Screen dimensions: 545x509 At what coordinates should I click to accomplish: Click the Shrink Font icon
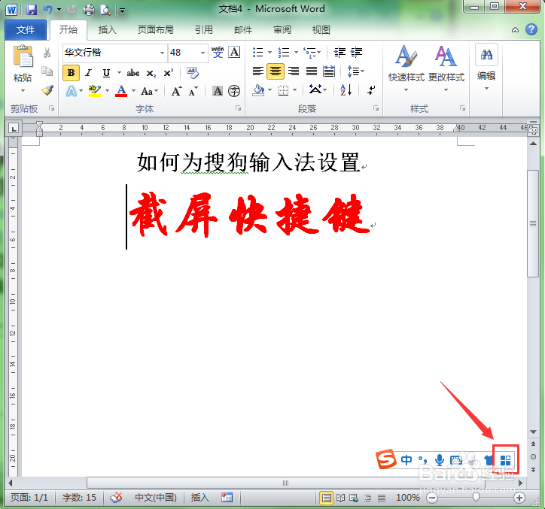(193, 91)
